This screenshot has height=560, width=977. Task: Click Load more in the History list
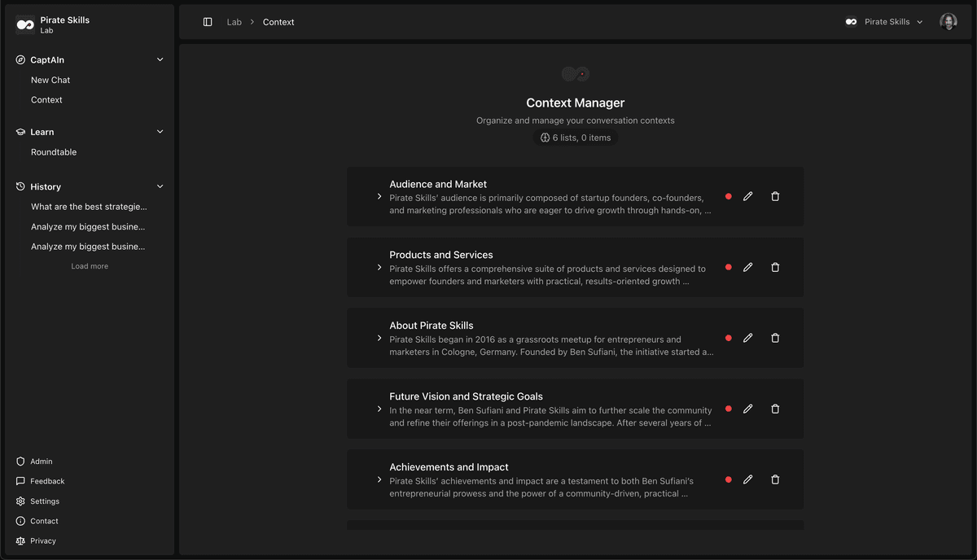pyautogui.click(x=89, y=265)
